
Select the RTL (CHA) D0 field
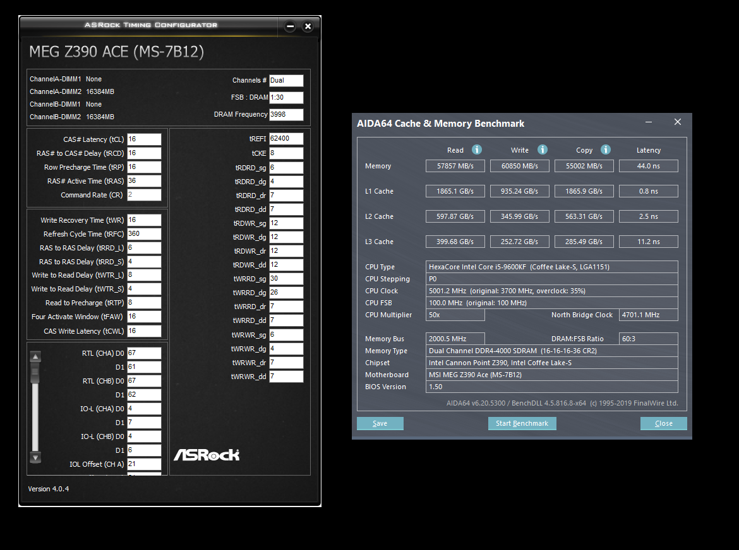144,353
